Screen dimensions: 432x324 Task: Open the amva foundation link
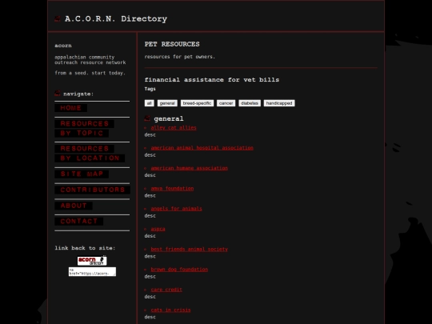tap(172, 189)
